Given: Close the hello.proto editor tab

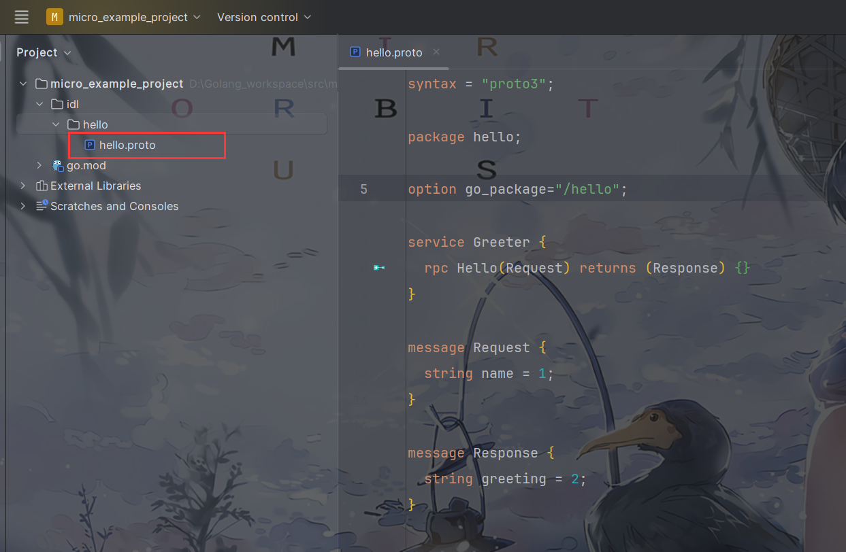Looking at the screenshot, I should 436,52.
